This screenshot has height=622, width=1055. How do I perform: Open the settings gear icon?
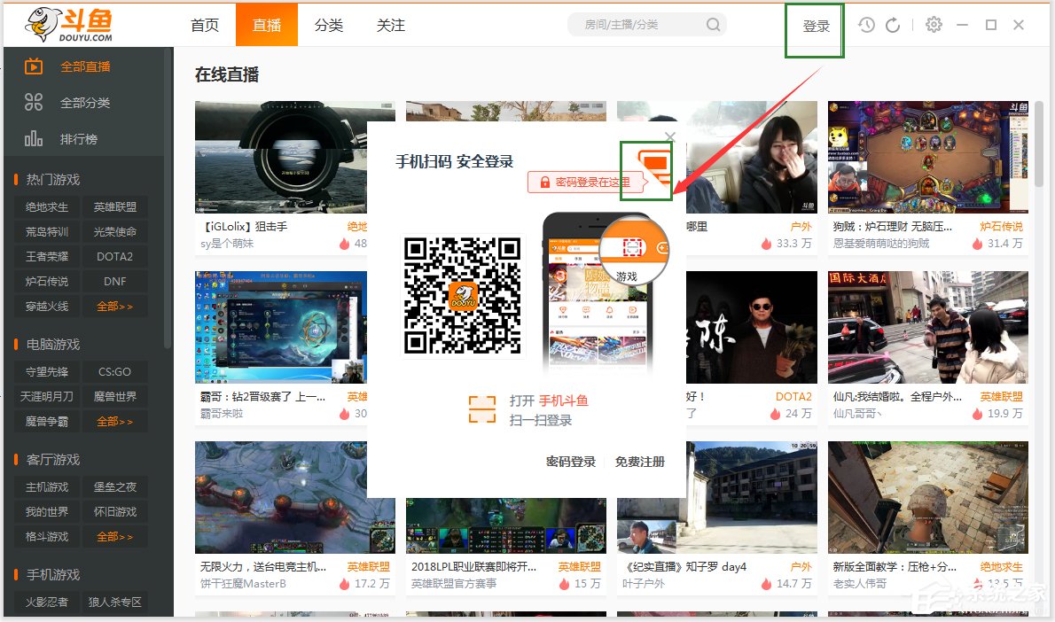tap(934, 25)
